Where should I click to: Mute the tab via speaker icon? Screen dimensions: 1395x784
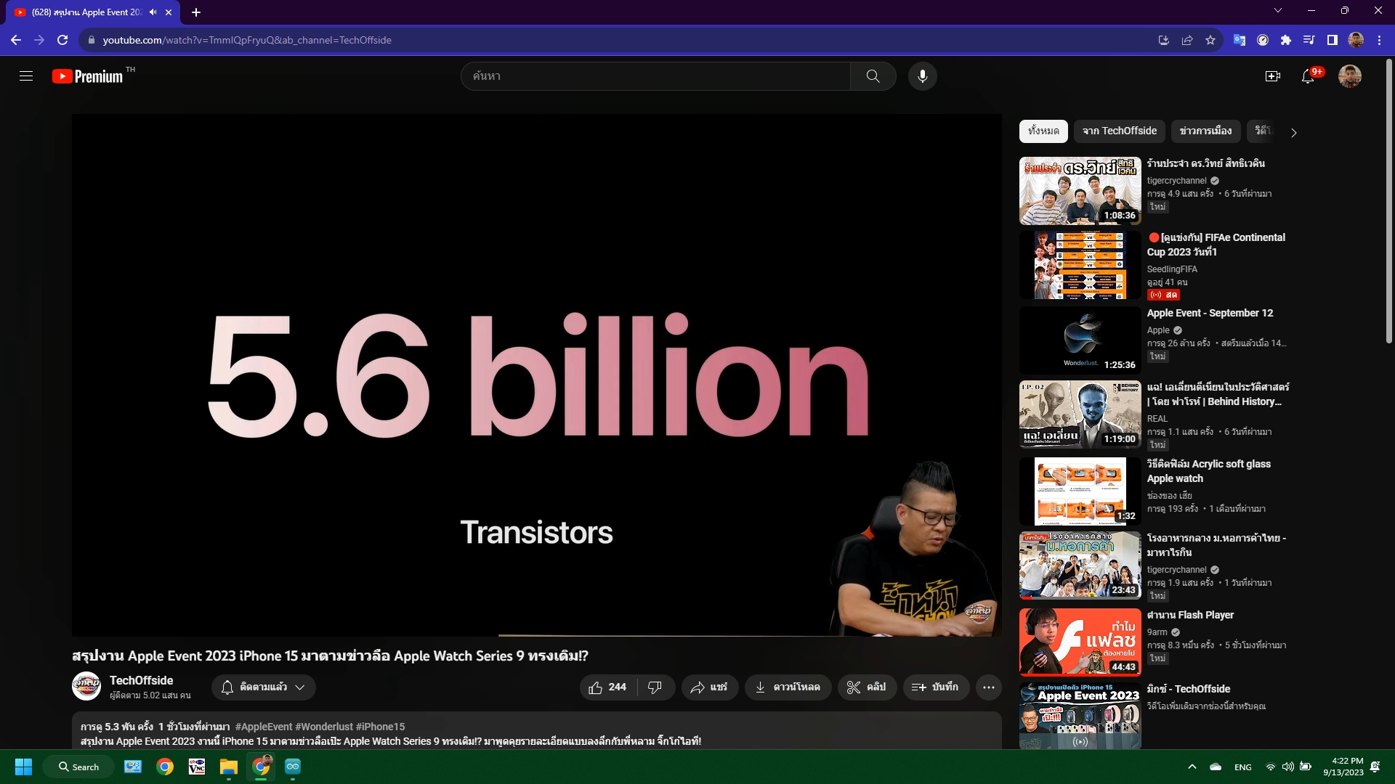point(153,12)
